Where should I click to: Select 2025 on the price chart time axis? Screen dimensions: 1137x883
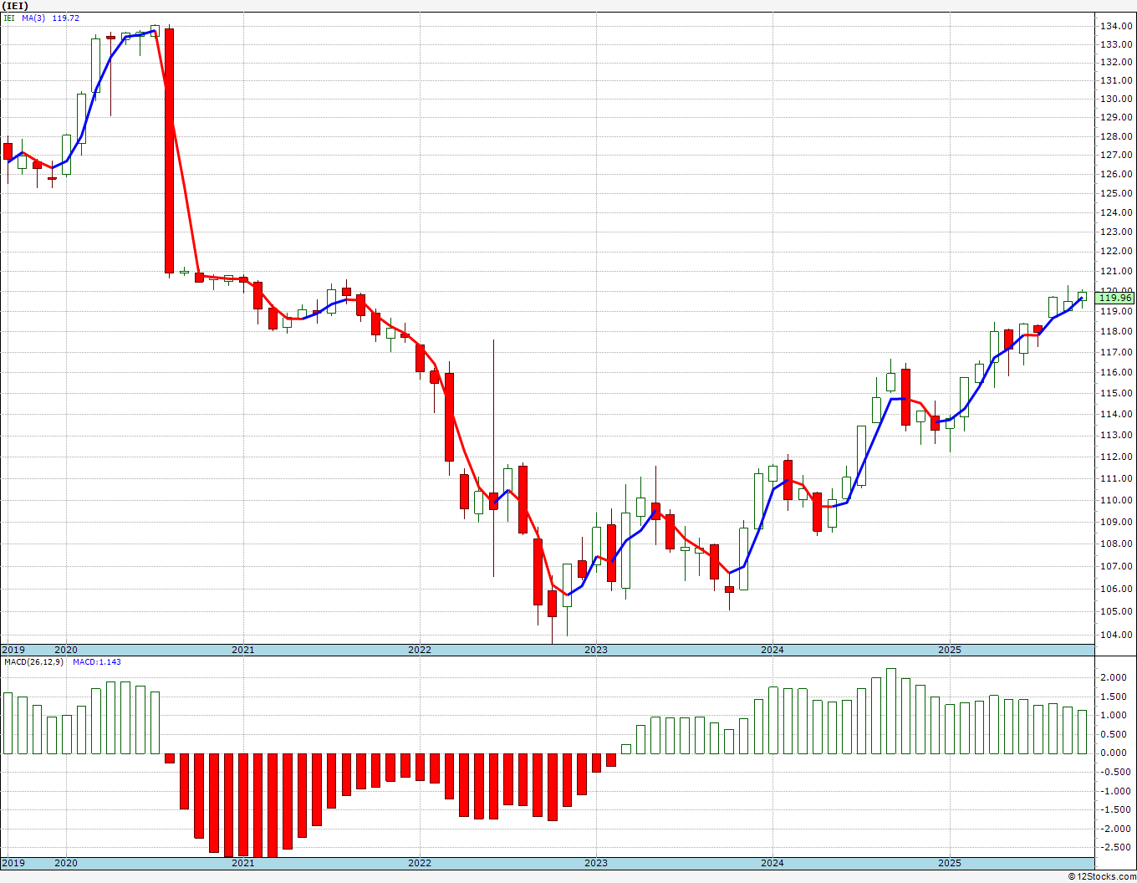(950, 650)
